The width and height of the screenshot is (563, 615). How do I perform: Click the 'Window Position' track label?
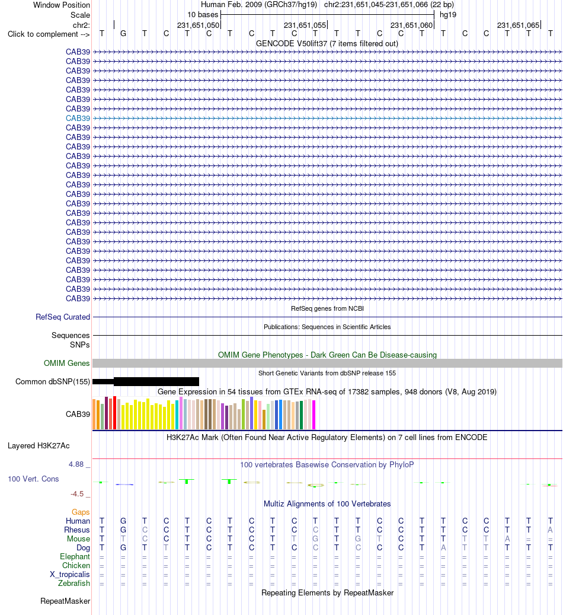coord(62,5)
